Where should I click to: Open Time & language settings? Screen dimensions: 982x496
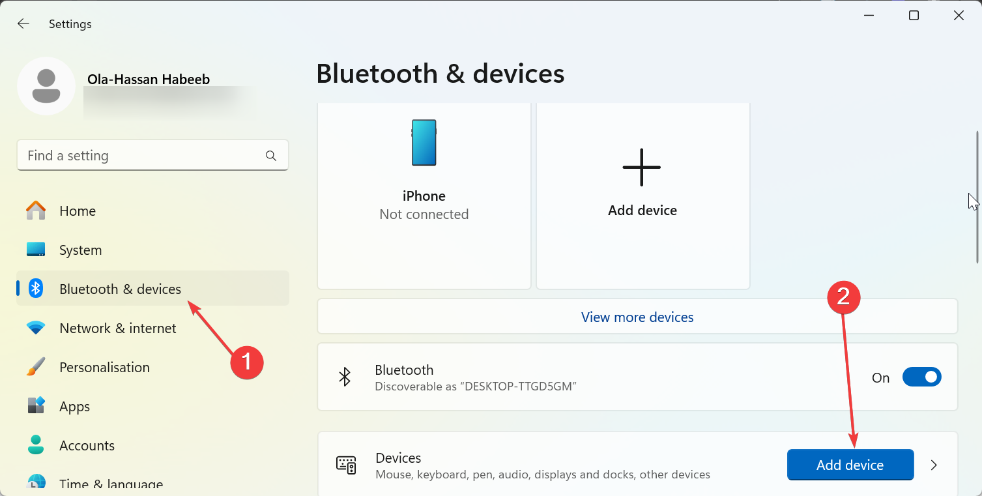pyautogui.click(x=111, y=484)
